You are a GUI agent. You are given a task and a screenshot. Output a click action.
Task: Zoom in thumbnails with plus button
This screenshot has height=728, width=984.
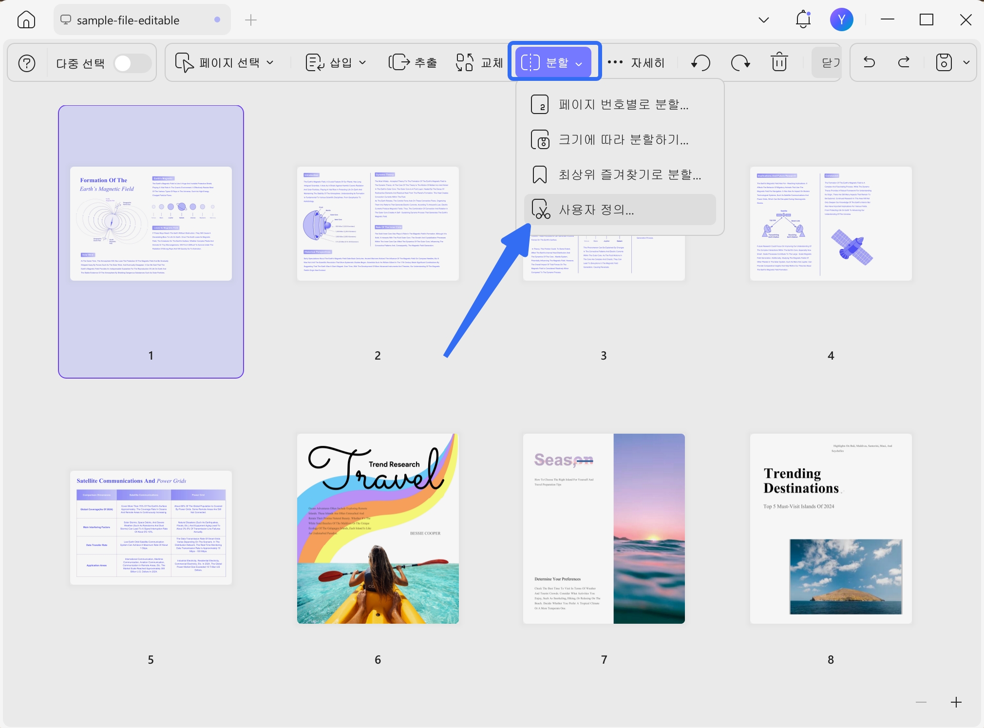(956, 702)
